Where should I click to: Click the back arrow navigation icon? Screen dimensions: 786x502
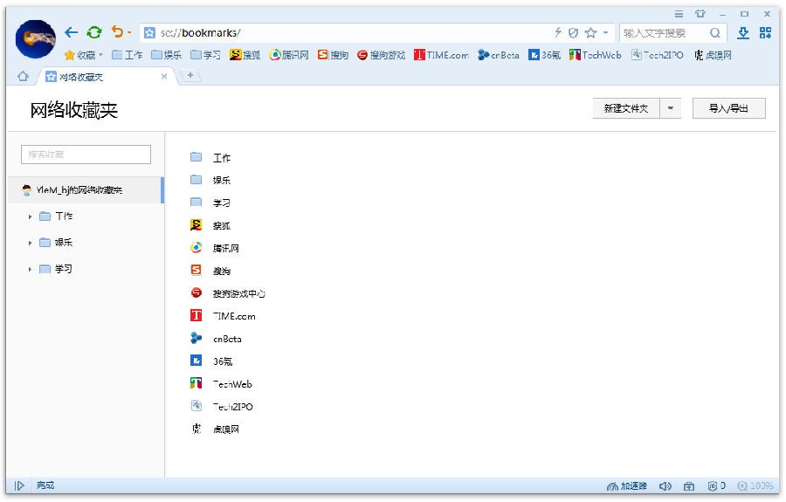point(72,32)
